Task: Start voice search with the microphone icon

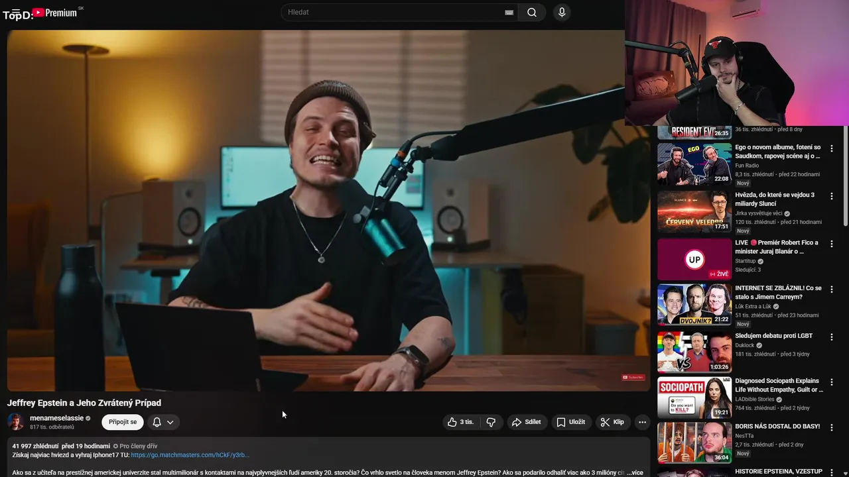Action: point(562,12)
